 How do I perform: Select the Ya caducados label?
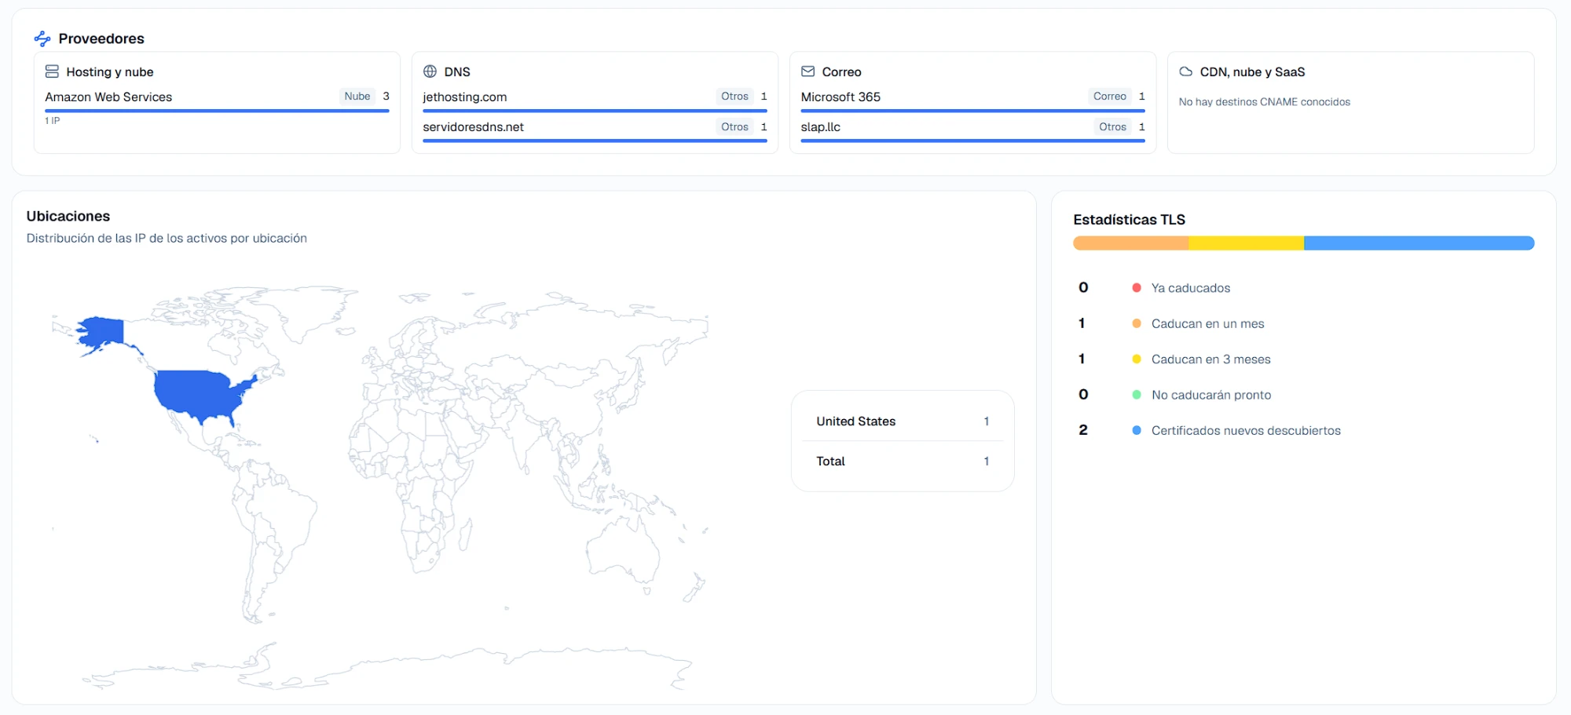point(1191,288)
